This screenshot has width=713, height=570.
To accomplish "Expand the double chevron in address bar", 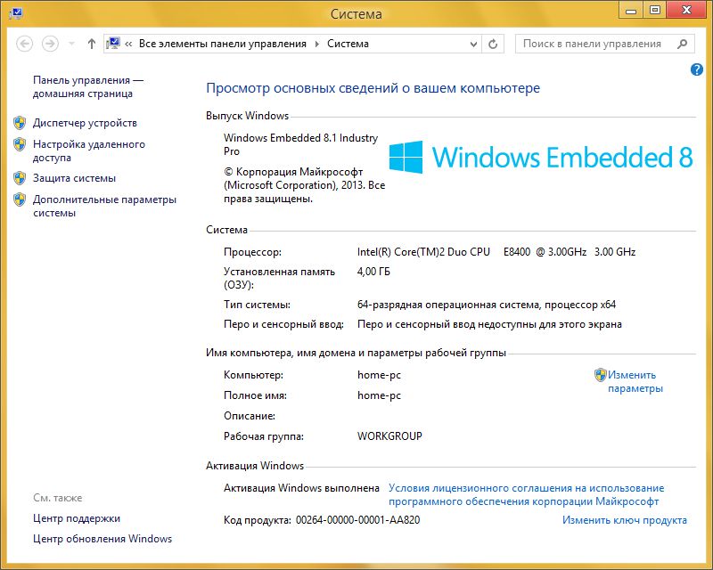I will [128, 45].
